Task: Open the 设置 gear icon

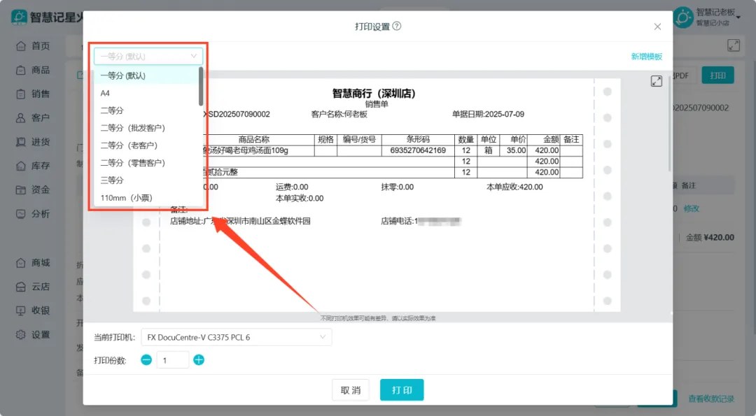Action: pos(21,335)
